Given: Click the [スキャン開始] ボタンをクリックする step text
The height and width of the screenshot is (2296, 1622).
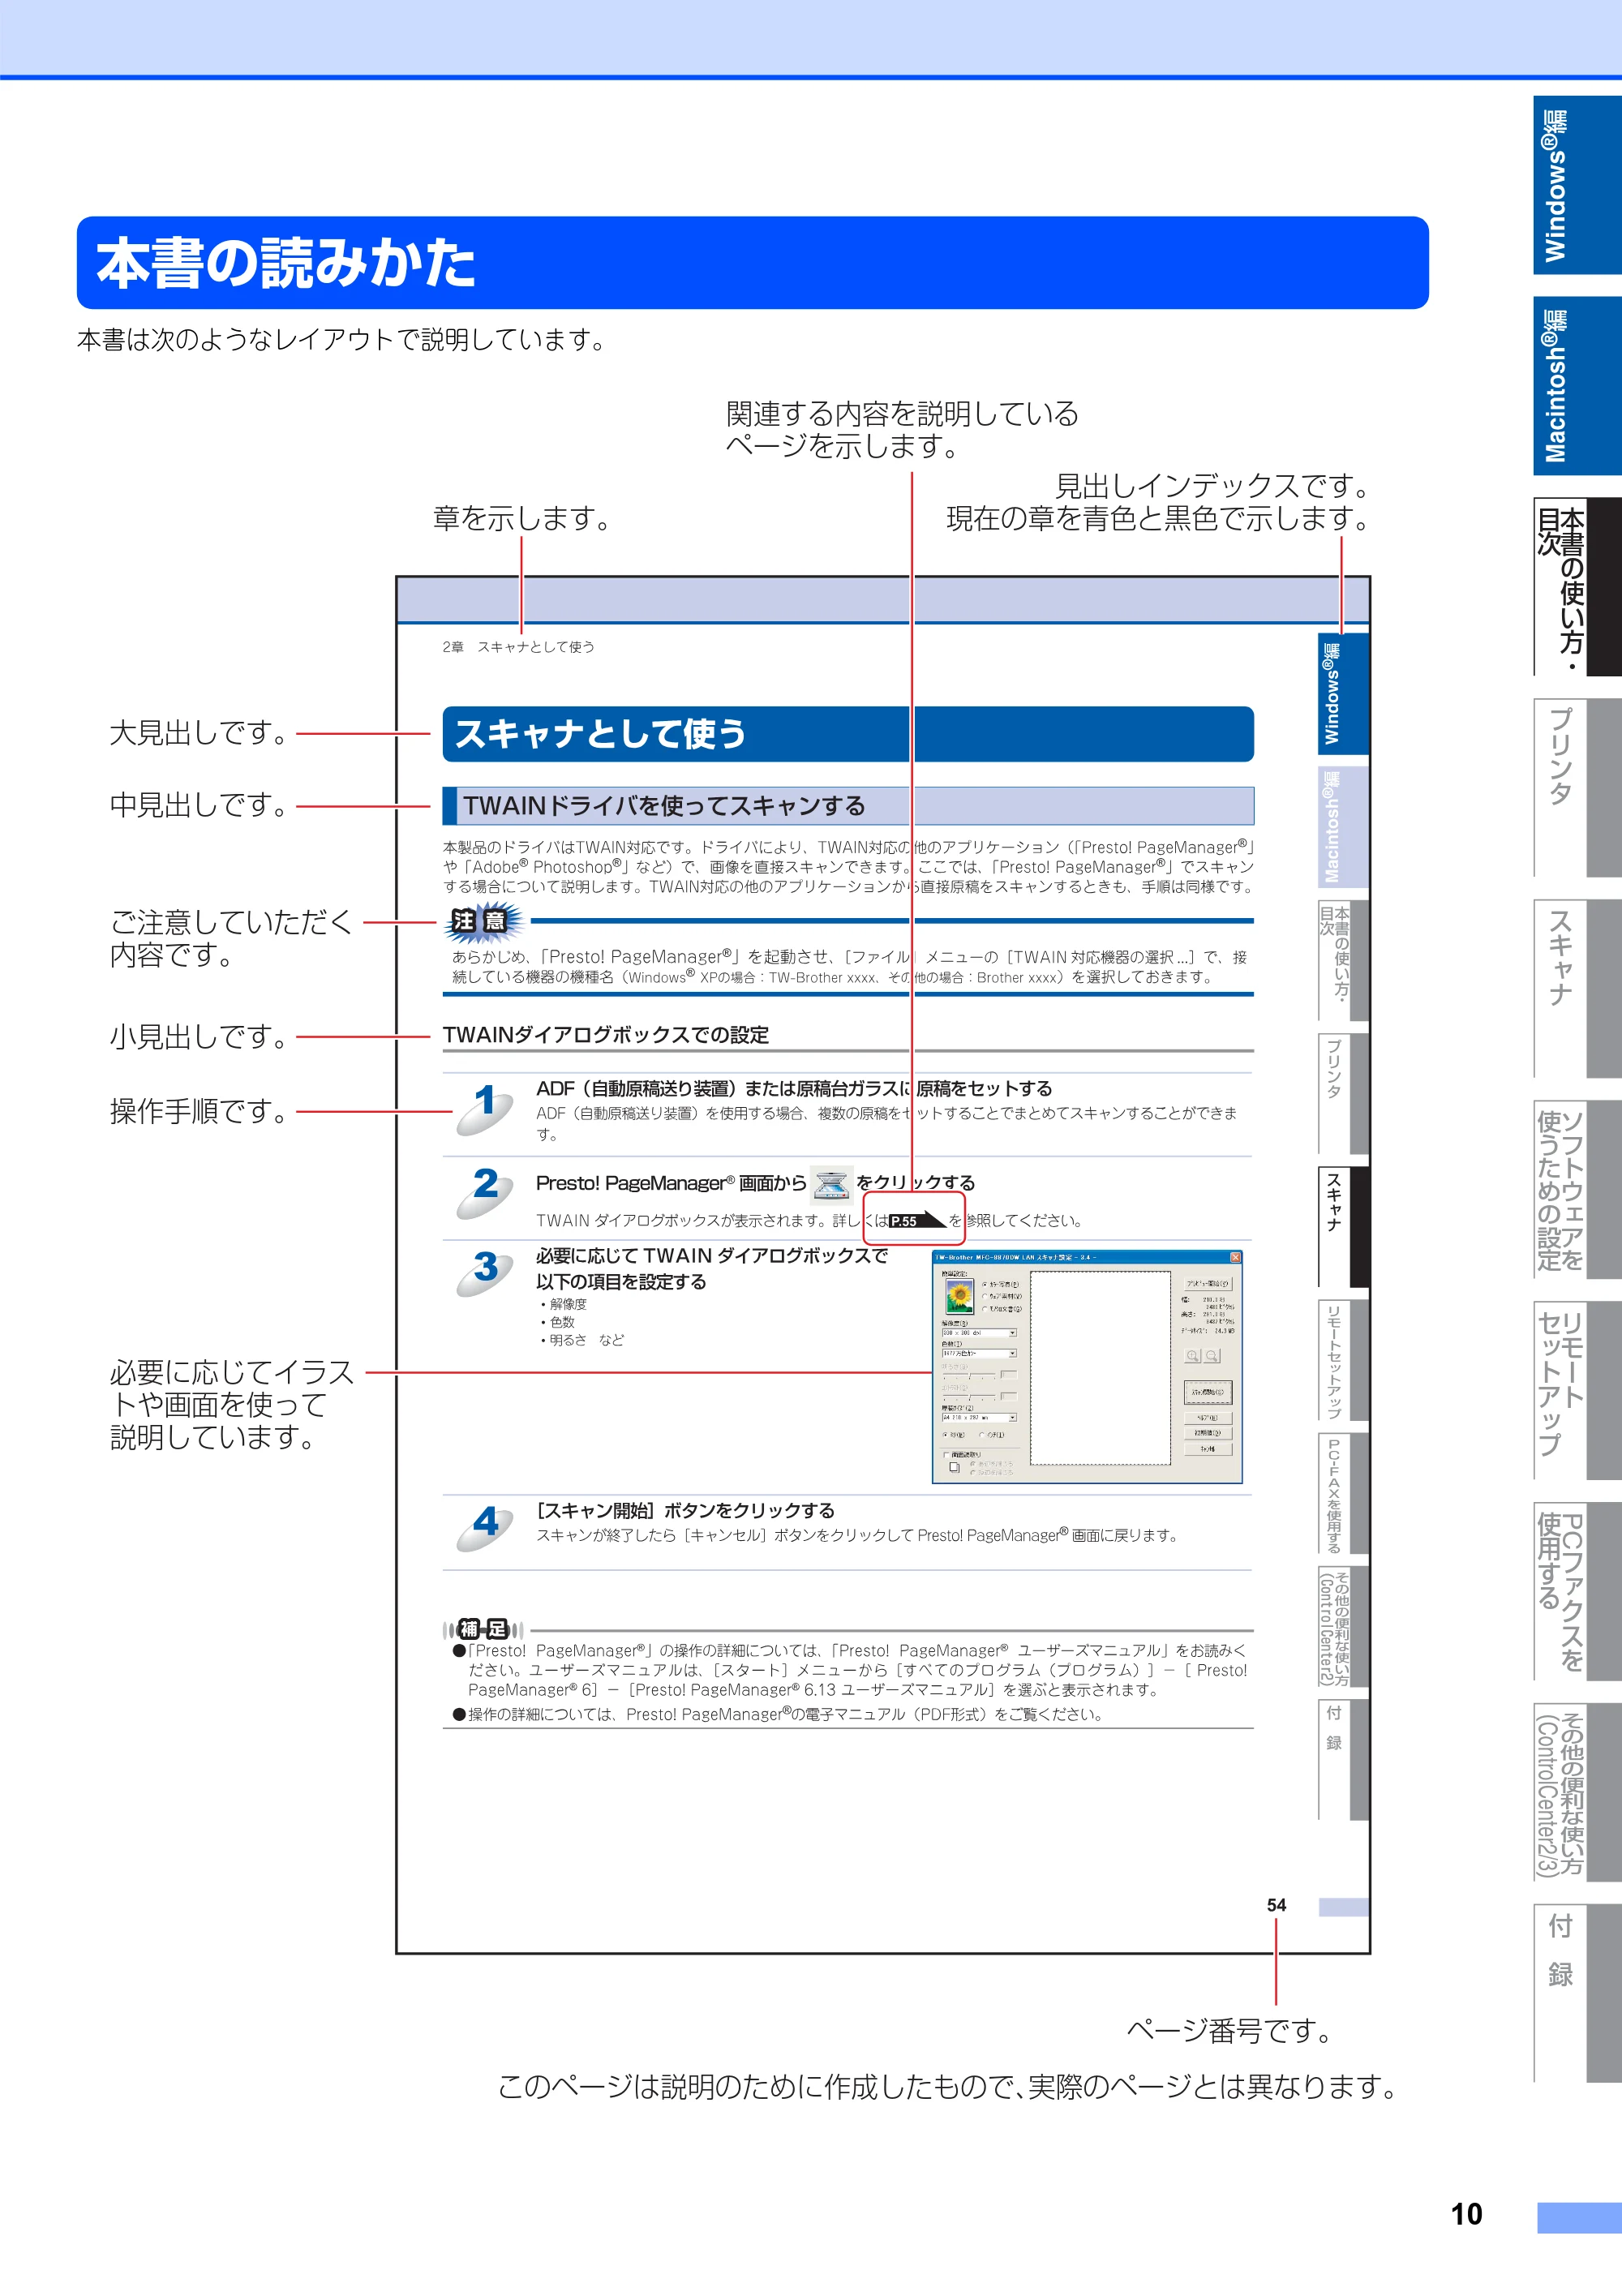Looking at the screenshot, I should tap(685, 1511).
